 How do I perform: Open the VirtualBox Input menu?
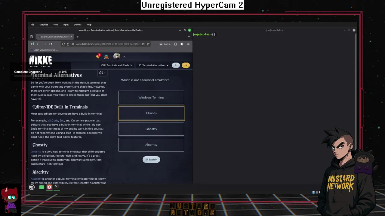click(66, 25)
